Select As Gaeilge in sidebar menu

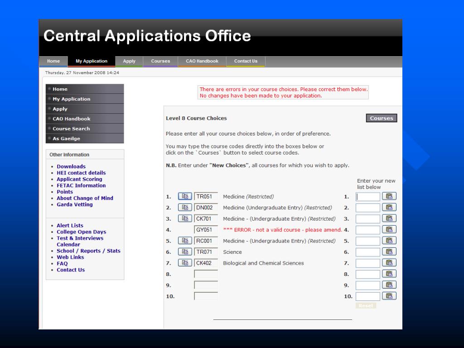[x=85, y=139]
